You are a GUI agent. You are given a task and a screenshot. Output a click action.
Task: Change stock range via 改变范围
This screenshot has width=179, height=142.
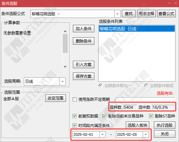tap(56, 98)
